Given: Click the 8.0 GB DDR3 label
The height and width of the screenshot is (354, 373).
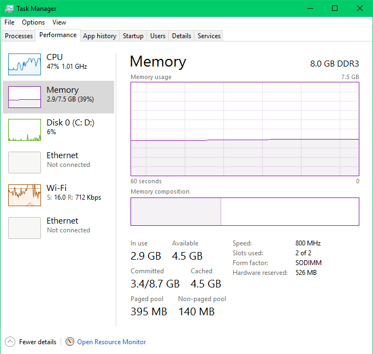Looking at the screenshot, I should (334, 64).
